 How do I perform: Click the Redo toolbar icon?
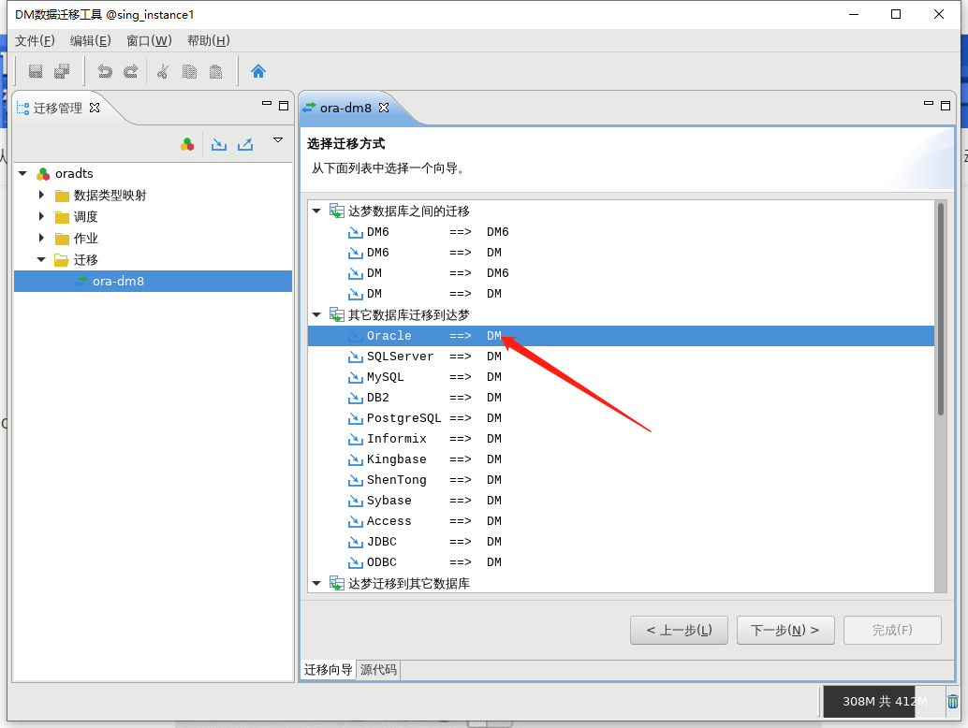click(131, 71)
